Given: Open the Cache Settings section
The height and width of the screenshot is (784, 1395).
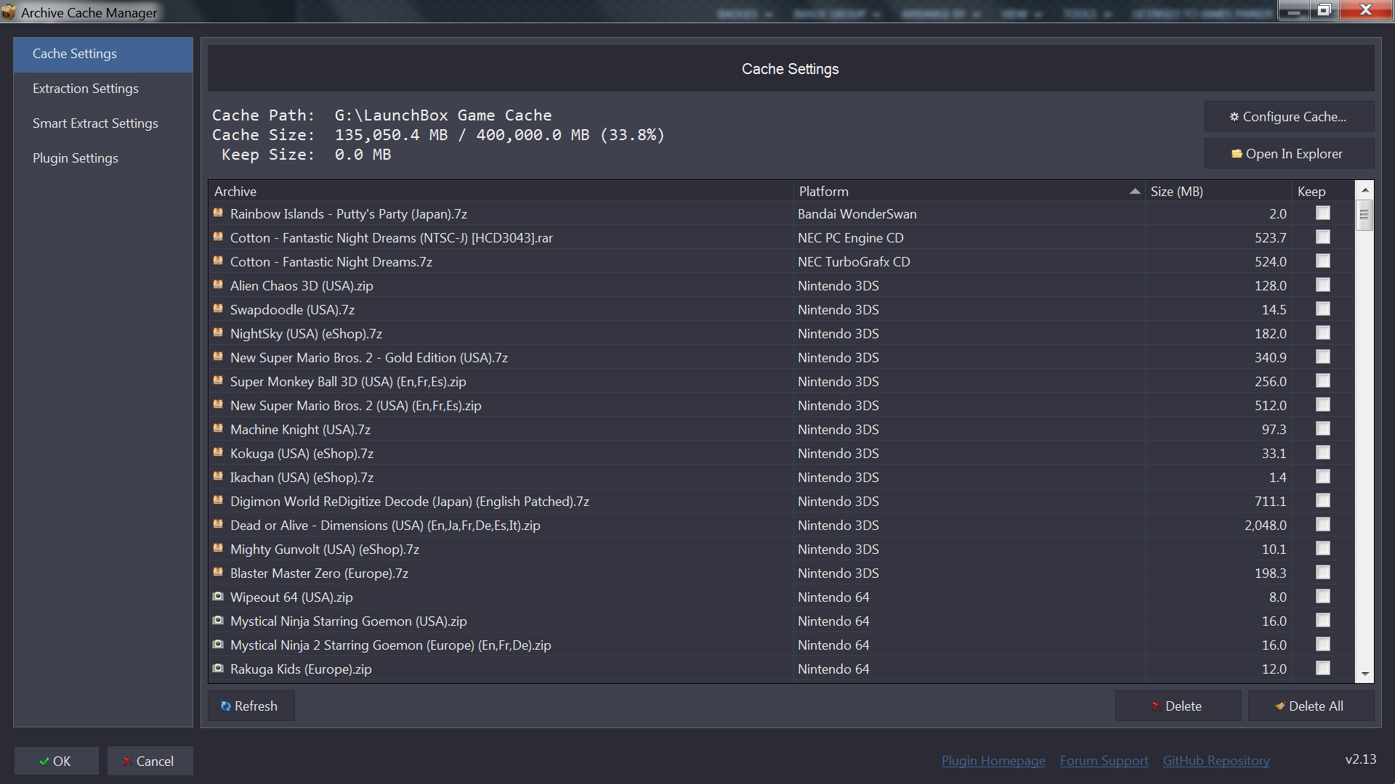Looking at the screenshot, I should (x=103, y=54).
